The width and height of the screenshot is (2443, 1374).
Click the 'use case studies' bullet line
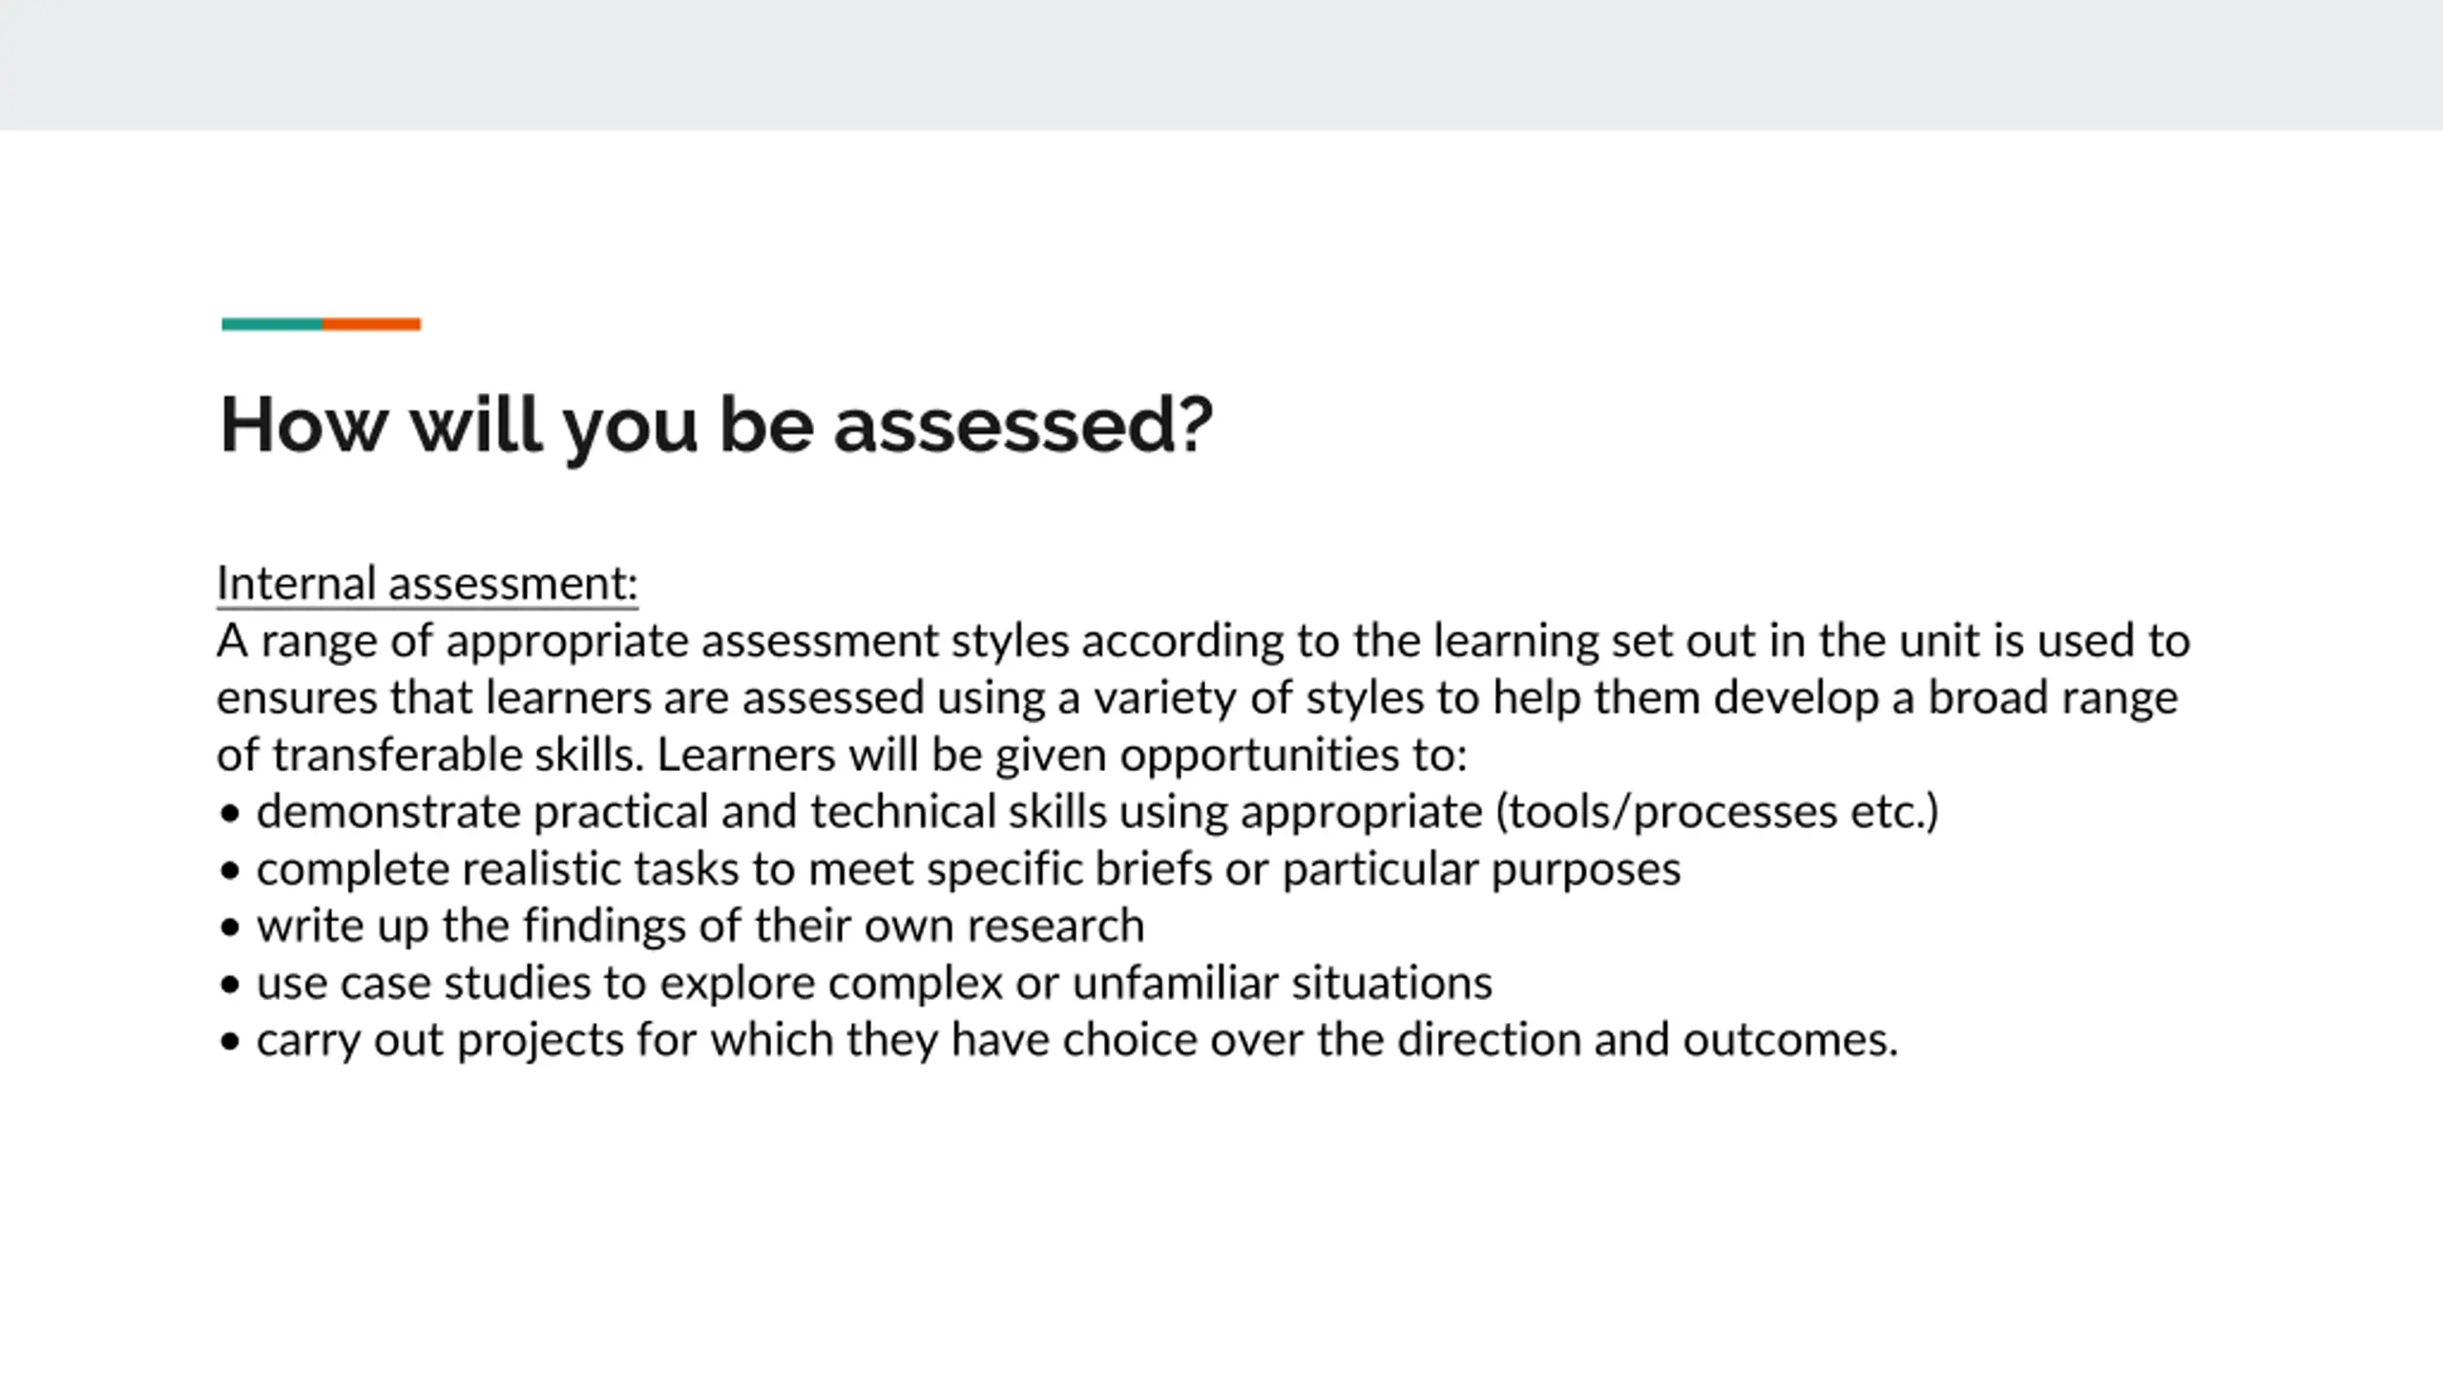(x=855, y=984)
